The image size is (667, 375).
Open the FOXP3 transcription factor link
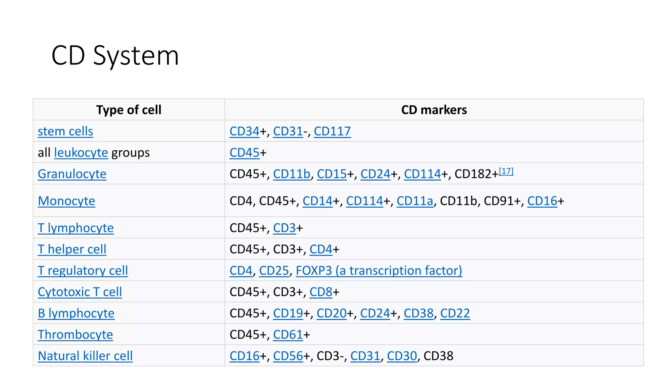(x=379, y=271)
